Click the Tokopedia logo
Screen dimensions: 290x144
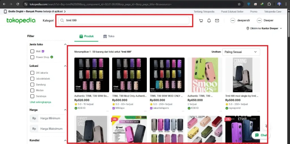pyautogui.click(x=21, y=20)
